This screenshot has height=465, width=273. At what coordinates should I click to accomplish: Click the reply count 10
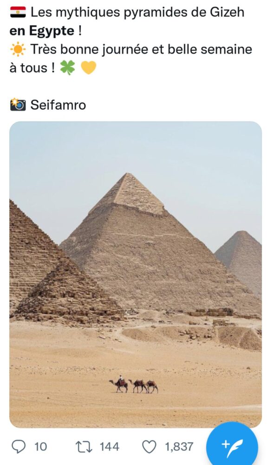click(40, 446)
